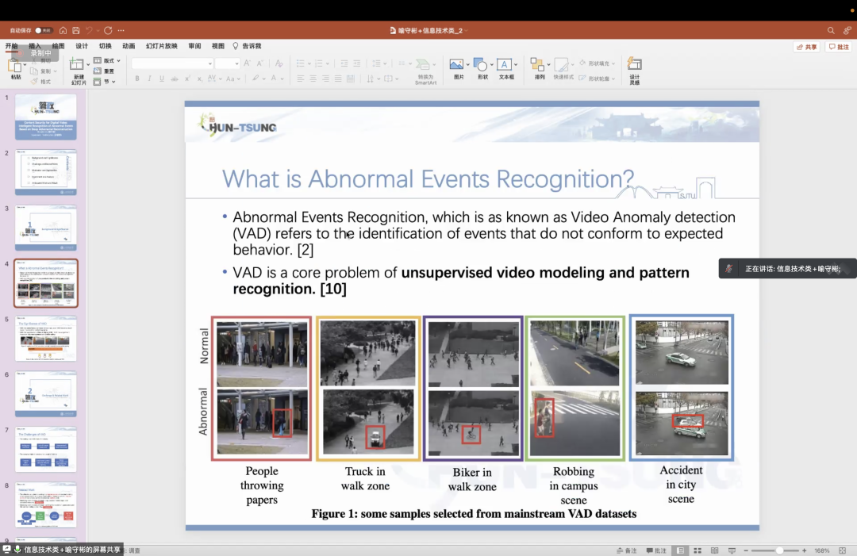This screenshot has width=857, height=556.
Task: Open the Home icon in title bar
Action: [63, 30]
